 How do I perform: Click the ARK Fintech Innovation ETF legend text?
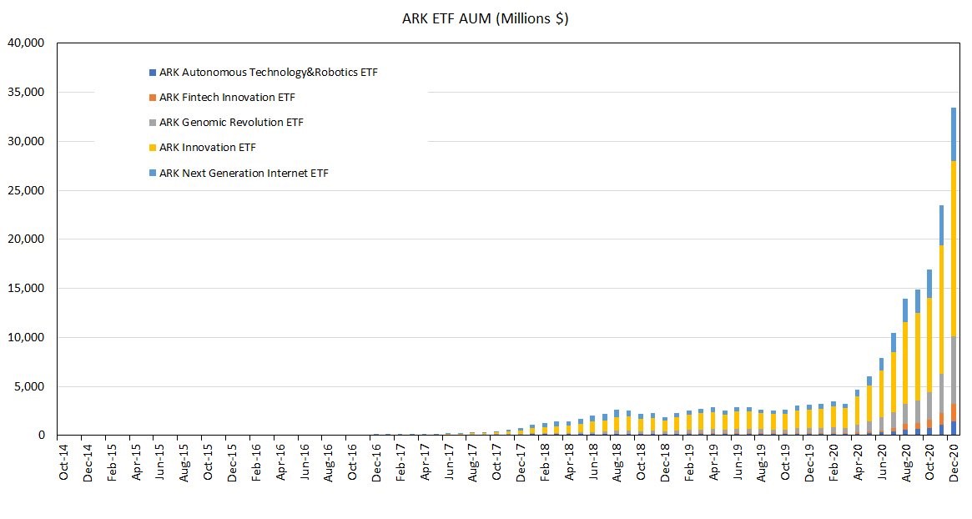pyautogui.click(x=227, y=98)
